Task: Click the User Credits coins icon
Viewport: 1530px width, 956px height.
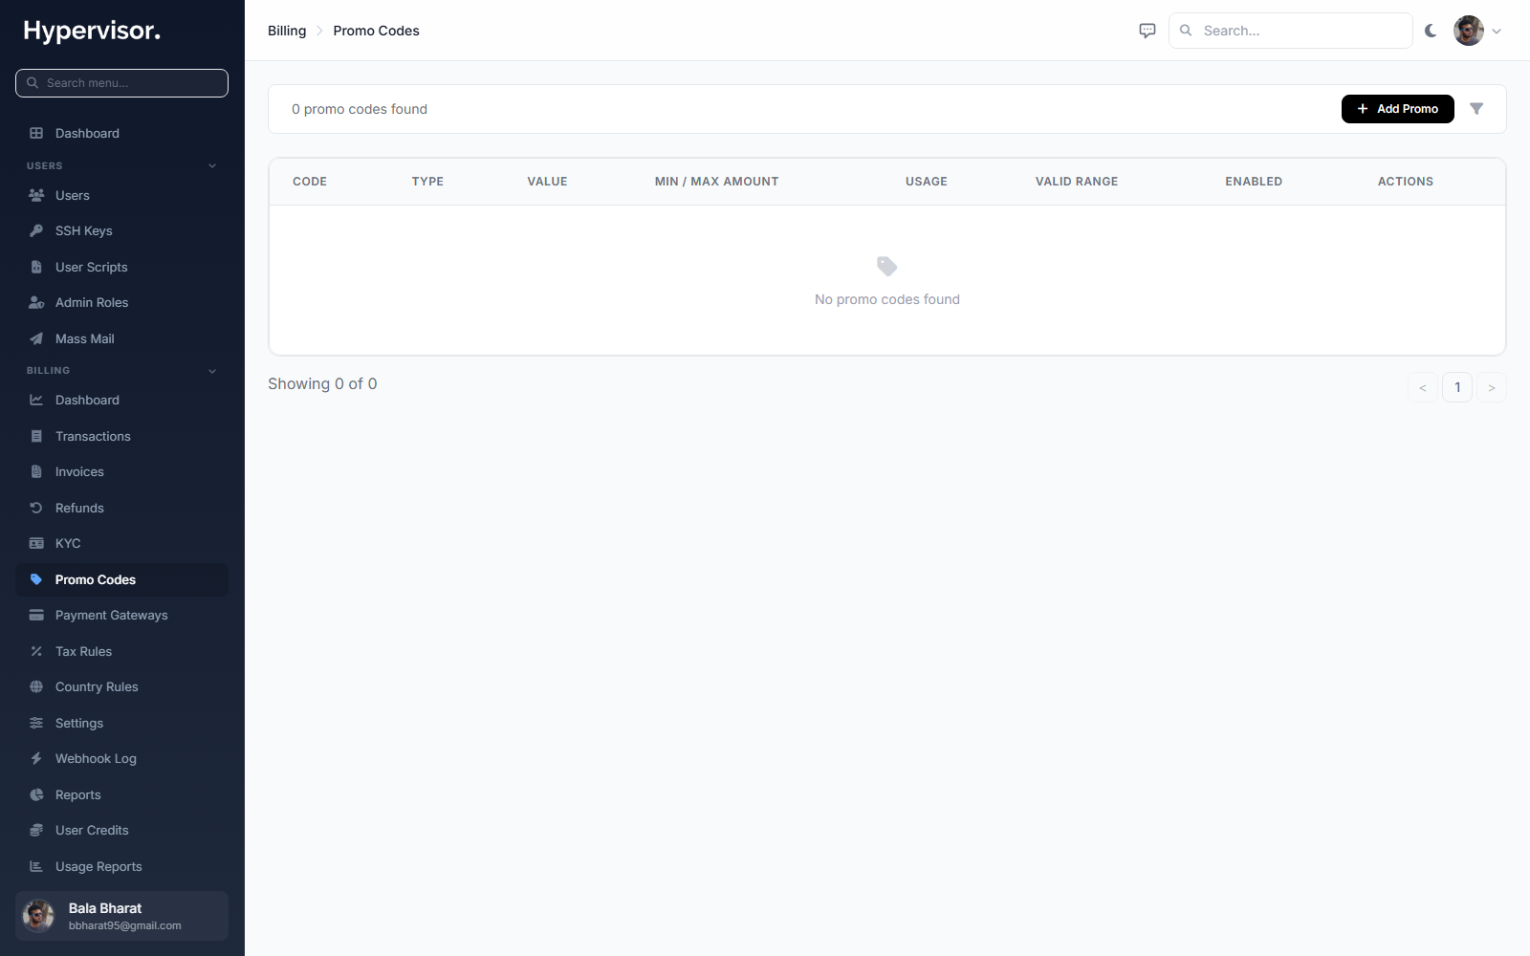Action: point(36,830)
